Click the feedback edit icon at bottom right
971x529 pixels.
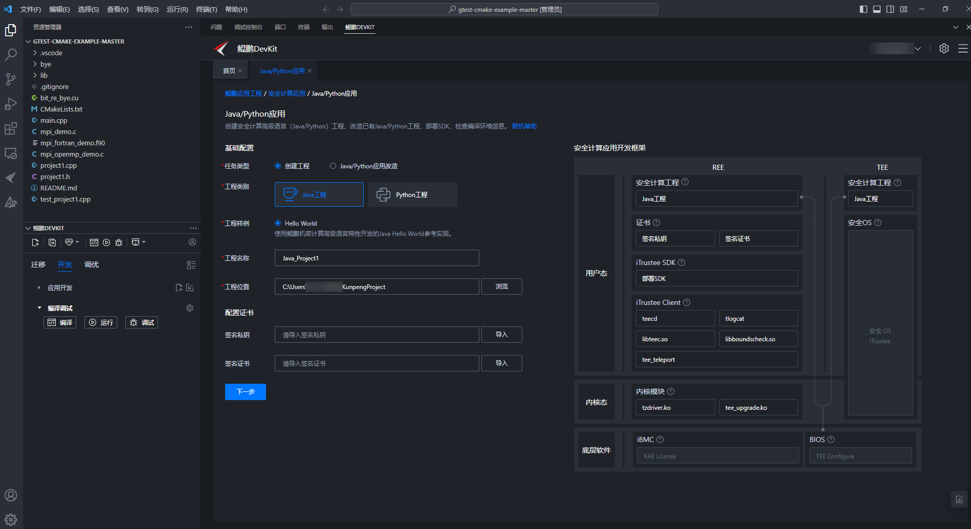pyautogui.click(x=959, y=499)
